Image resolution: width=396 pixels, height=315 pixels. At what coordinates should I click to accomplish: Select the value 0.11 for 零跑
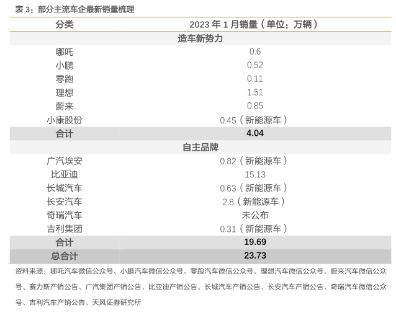(255, 79)
